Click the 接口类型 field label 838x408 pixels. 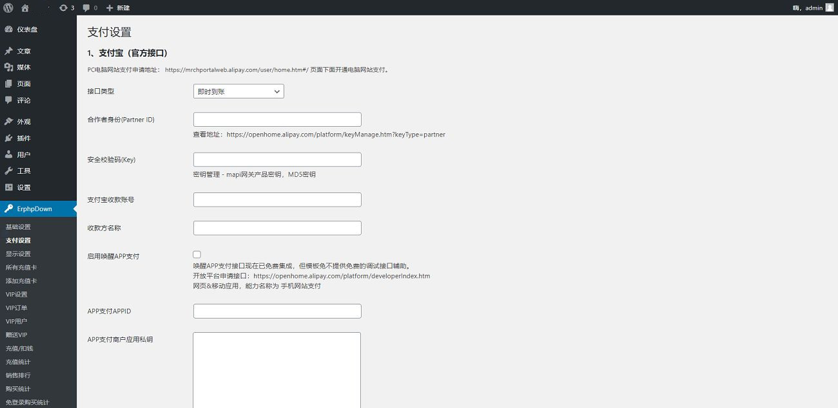coord(101,91)
